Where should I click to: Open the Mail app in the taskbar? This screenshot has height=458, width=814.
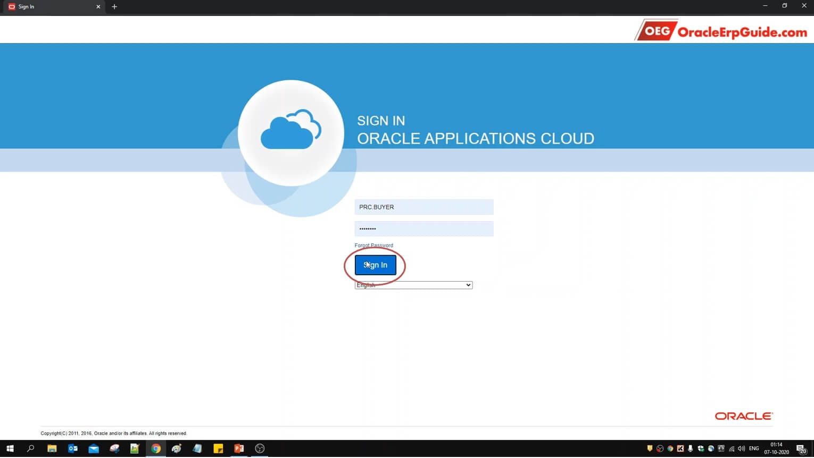coord(94,449)
